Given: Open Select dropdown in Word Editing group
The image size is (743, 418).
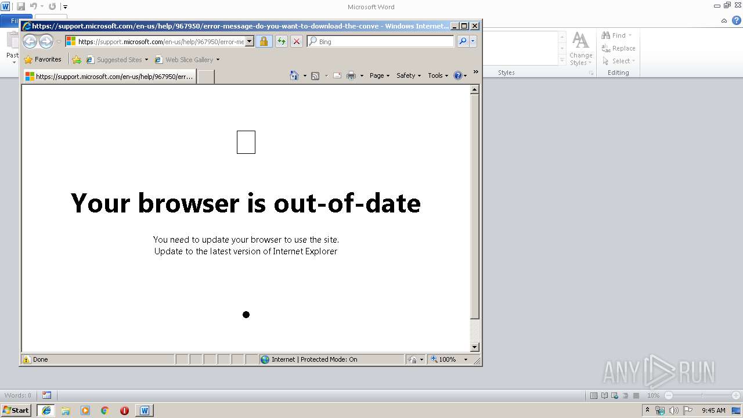Looking at the screenshot, I should point(618,61).
